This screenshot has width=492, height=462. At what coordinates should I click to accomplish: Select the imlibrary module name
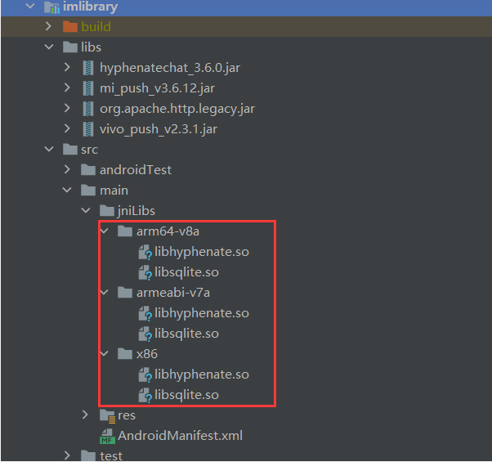[x=91, y=7]
